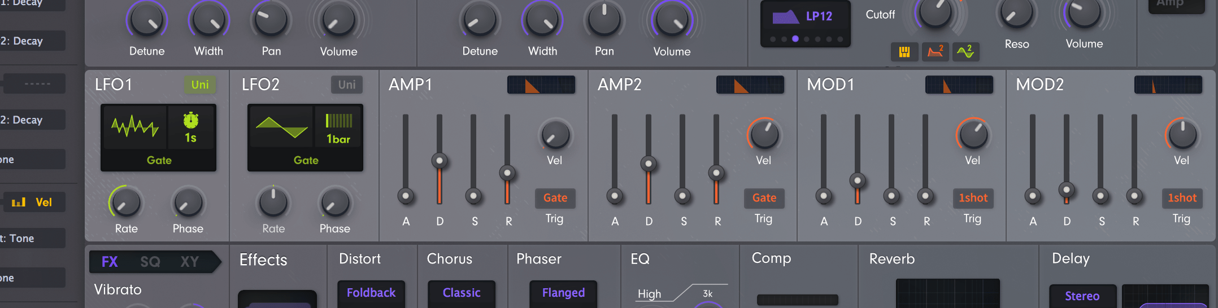Click the LP12 filter curve icon
Screen dimensions: 1218x308
point(785,16)
